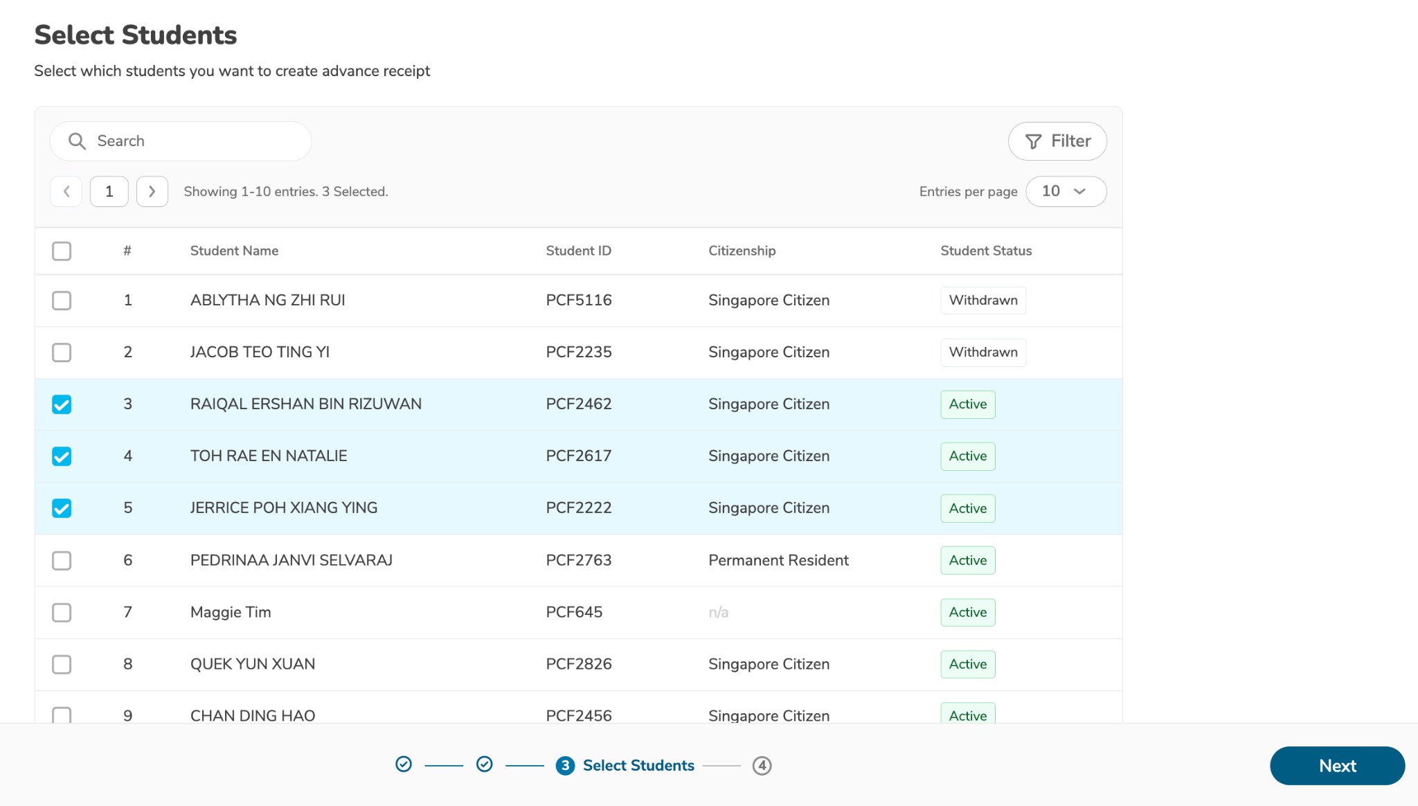Click the Filter funnel button
Viewport: 1418px width, 806px height.
1057,141
